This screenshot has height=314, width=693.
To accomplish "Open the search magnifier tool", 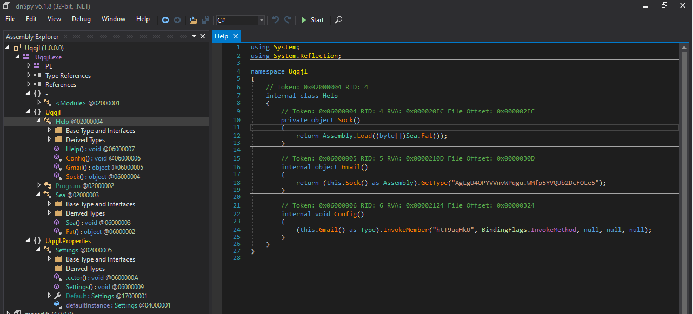I will [x=338, y=20].
